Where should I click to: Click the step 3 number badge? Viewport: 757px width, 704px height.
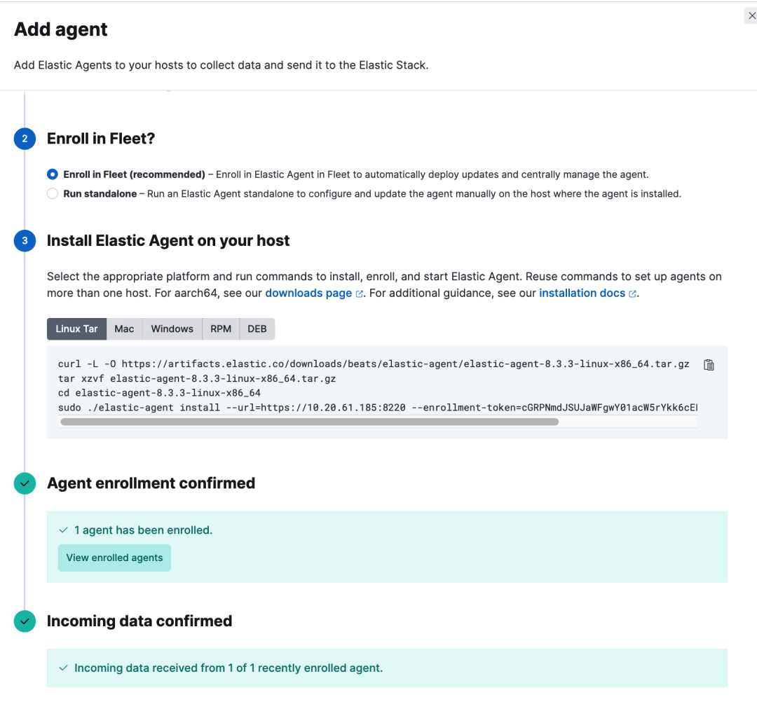click(25, 241)
